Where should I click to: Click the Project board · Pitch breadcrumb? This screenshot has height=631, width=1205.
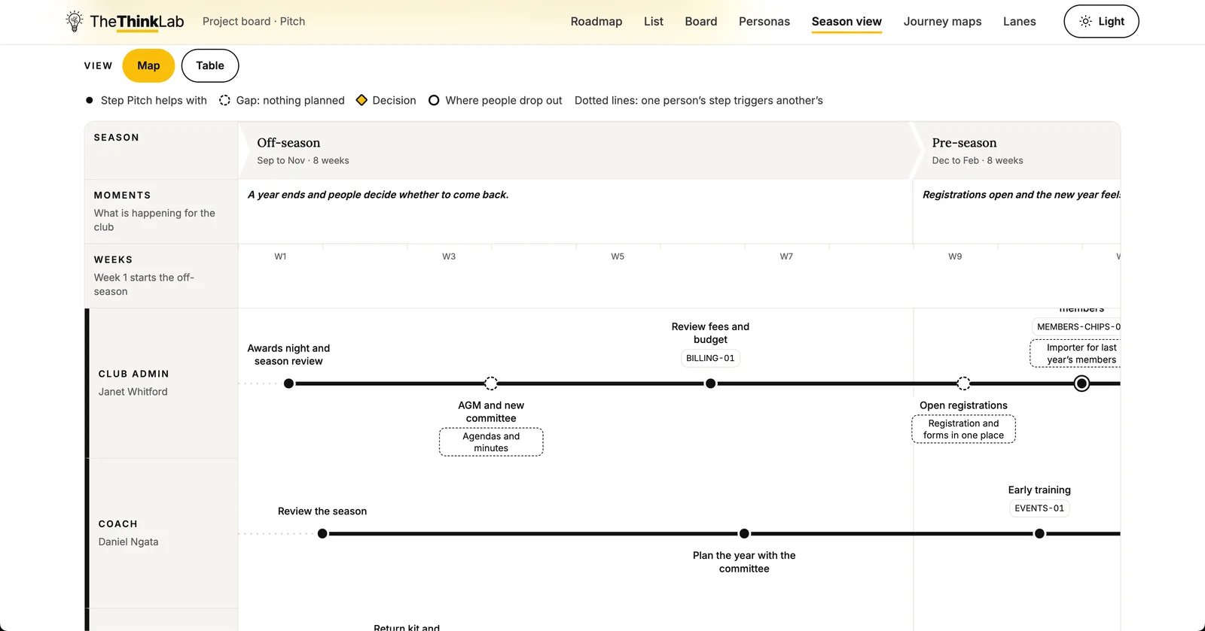point(254,21)
